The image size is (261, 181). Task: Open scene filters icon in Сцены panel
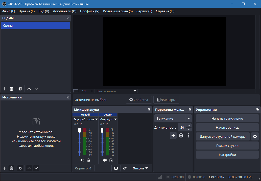pyautogui.click(x=20, y=89)
